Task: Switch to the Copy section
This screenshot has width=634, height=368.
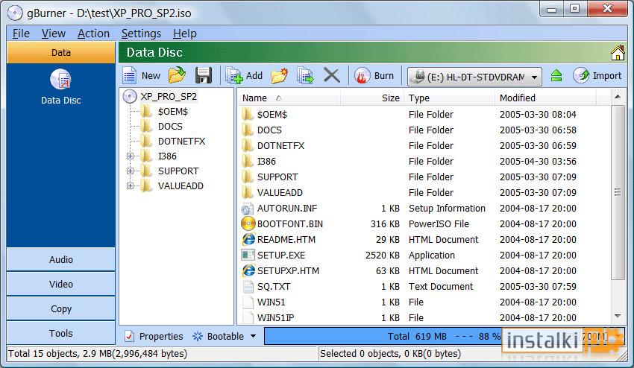Action: (x=61, y=308)
